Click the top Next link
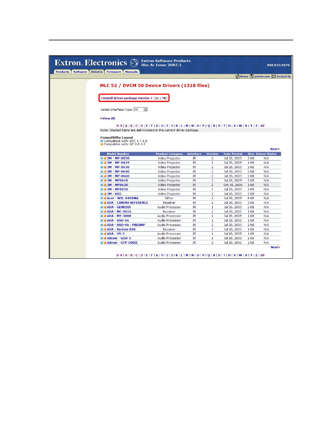 click(275, 149)
